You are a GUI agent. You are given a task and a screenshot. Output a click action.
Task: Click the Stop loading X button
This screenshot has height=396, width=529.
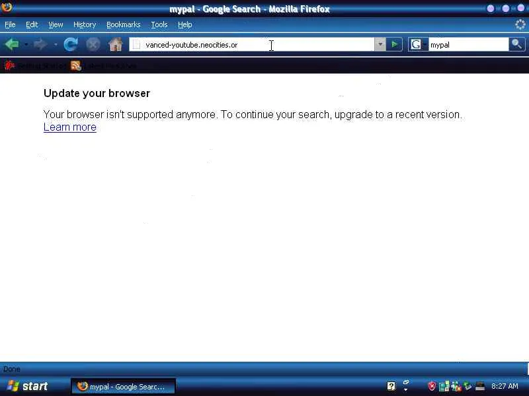pyautogui.click(x=93, y=44)
